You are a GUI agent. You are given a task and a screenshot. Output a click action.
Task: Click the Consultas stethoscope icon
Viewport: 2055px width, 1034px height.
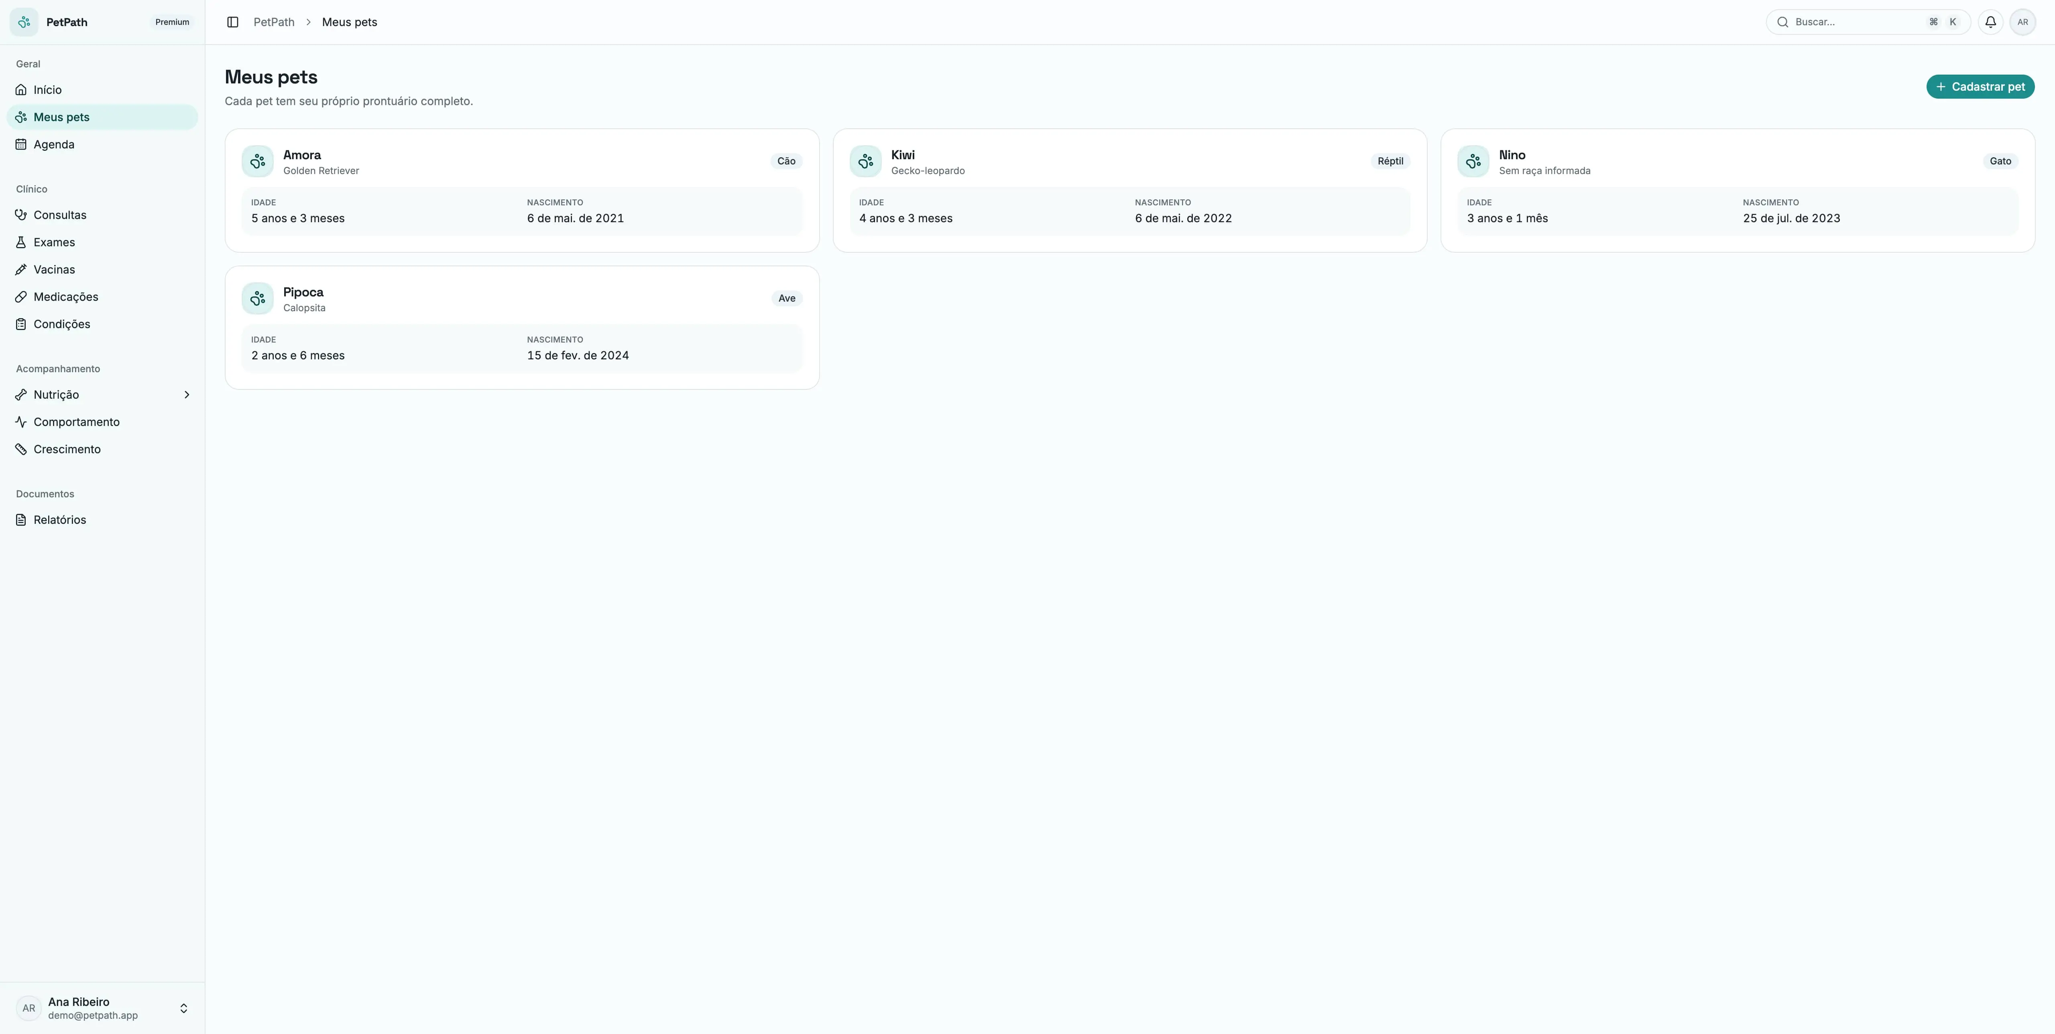tap(22, 215)
